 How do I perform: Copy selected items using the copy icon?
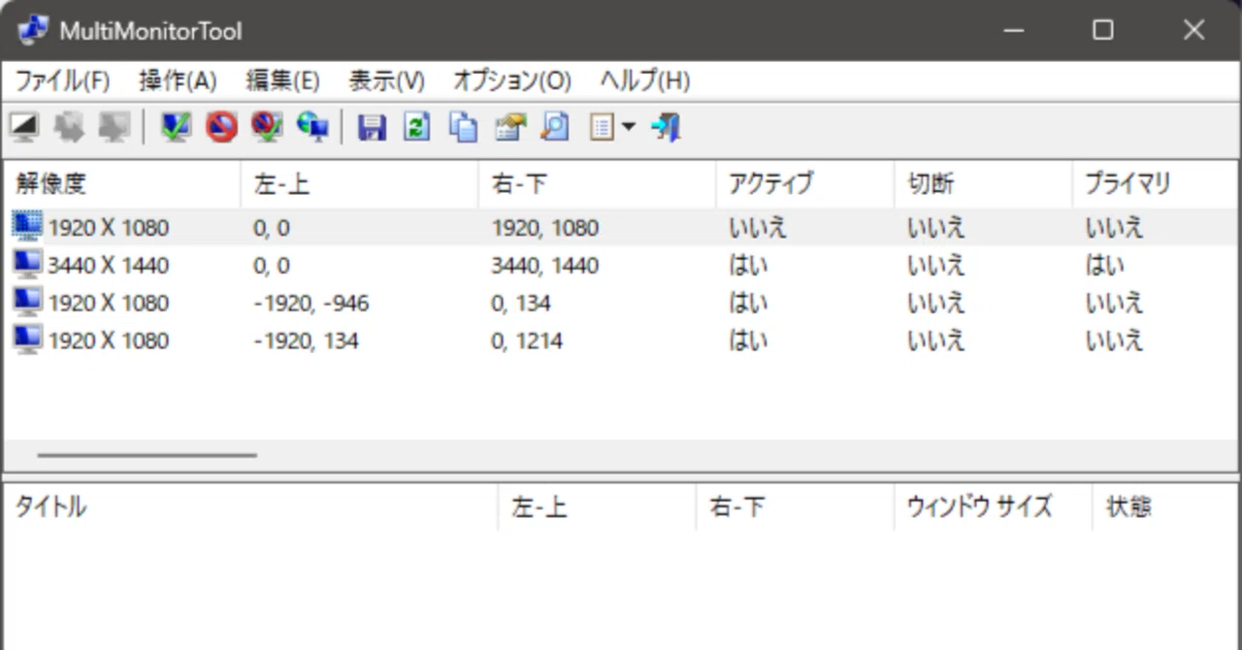[x=463, y=127]
